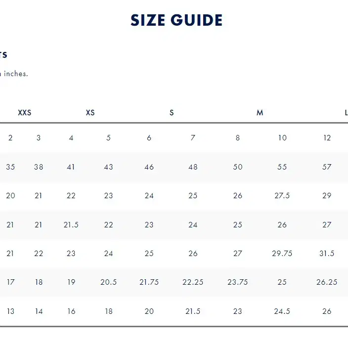Click the value 57 in the table
This screenshot has height=348, width=348.
[327, 167]
